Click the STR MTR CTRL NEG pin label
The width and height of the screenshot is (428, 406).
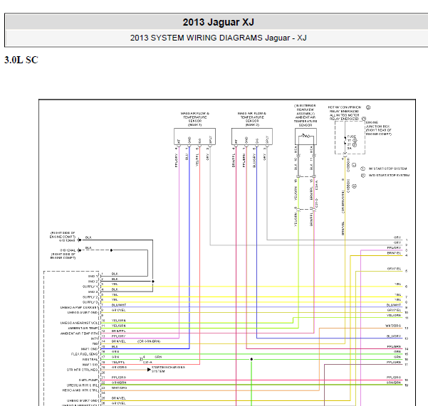pos(82,370)
